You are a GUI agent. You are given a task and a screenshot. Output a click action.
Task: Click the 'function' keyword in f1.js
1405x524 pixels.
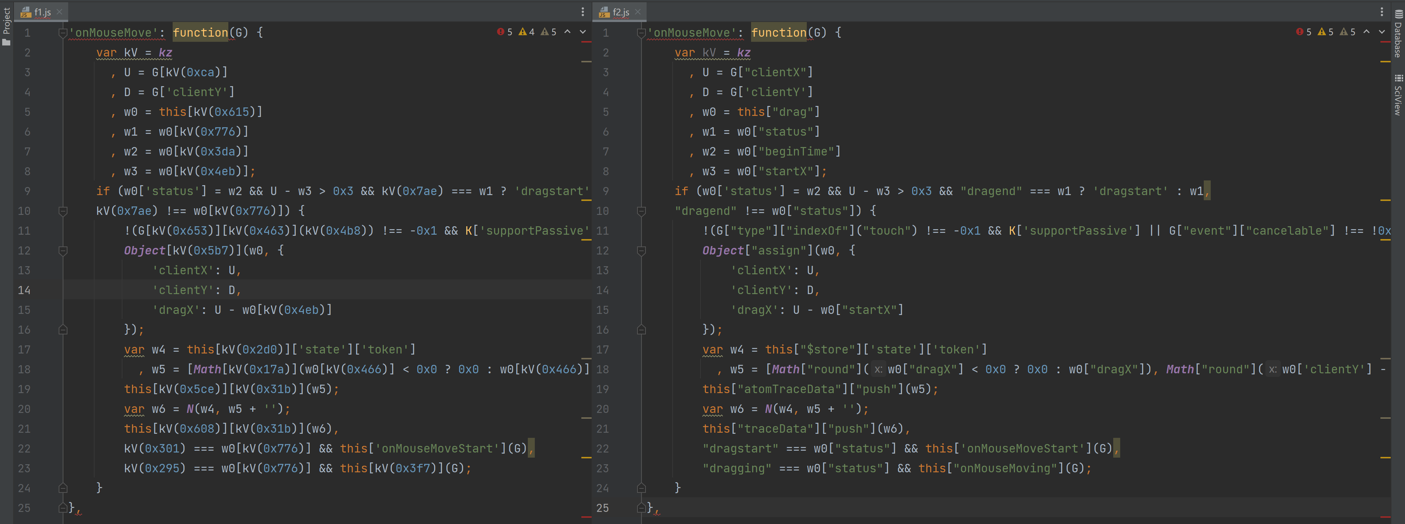[x=200, y=33]
